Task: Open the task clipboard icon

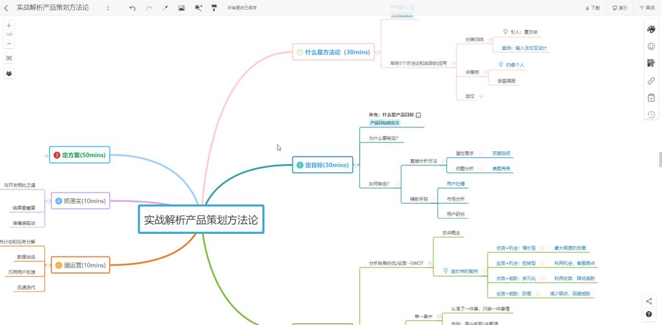Action: coord(651,97)
